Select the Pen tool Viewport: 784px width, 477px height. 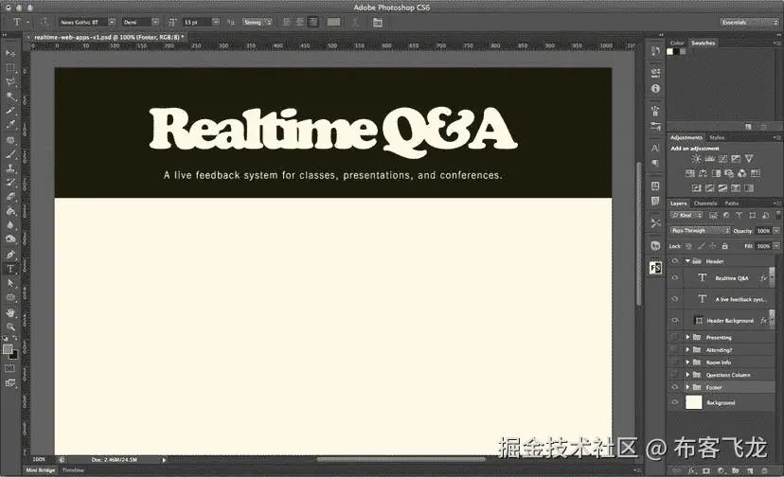(10, 255)
